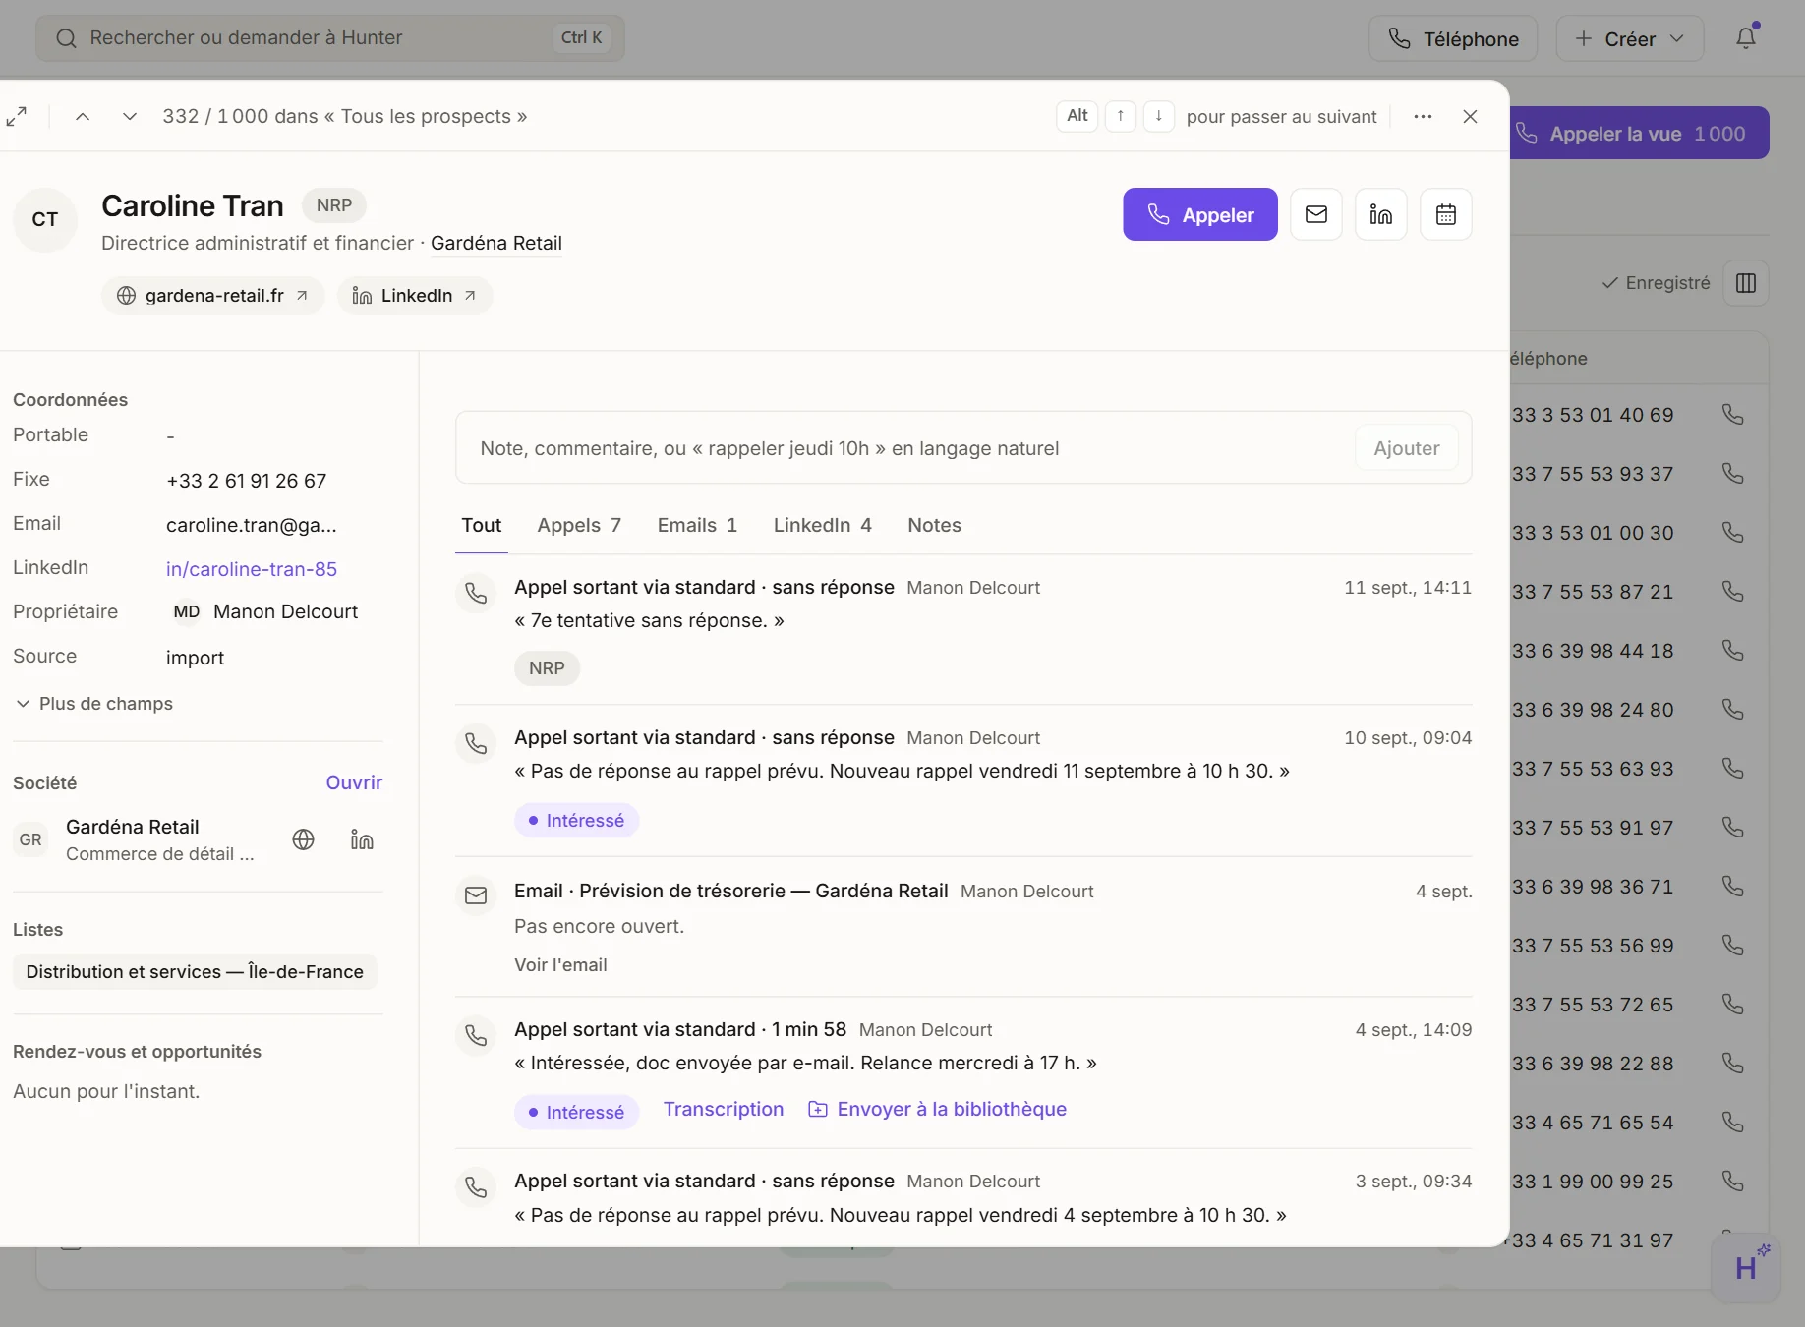The width and height of the screenshot is (1805, 1327).
Task: Expand the prospect panel to full screen
Action: (17, 117)
